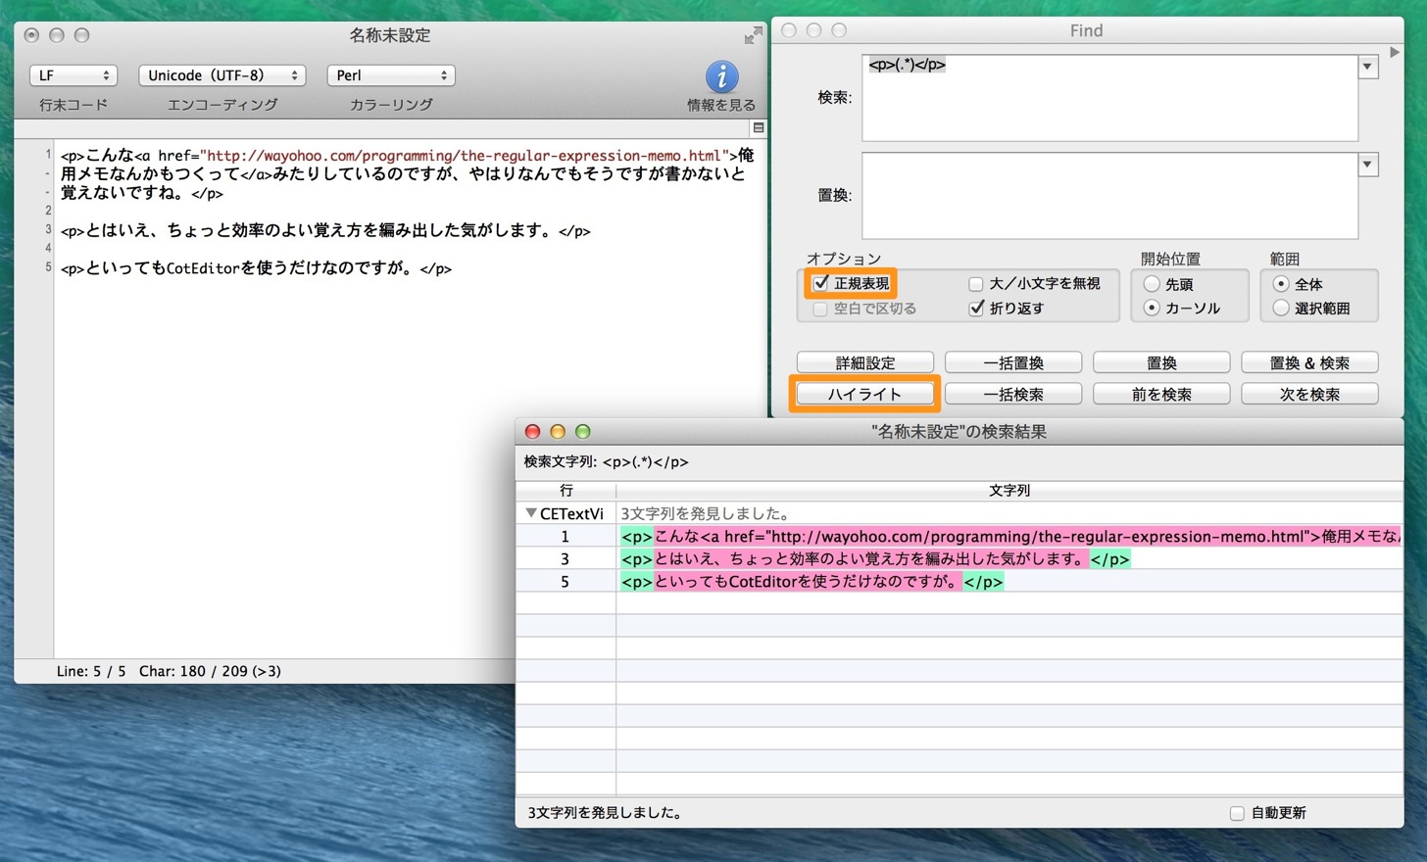Select the line 3 search result row

pos(960,559)
